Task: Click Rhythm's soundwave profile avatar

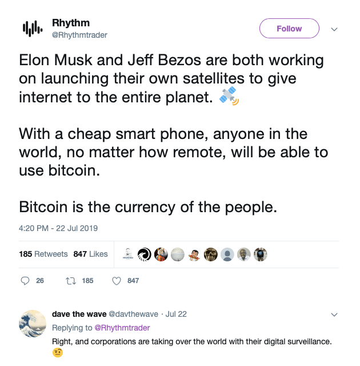Action: pos(32,28)
